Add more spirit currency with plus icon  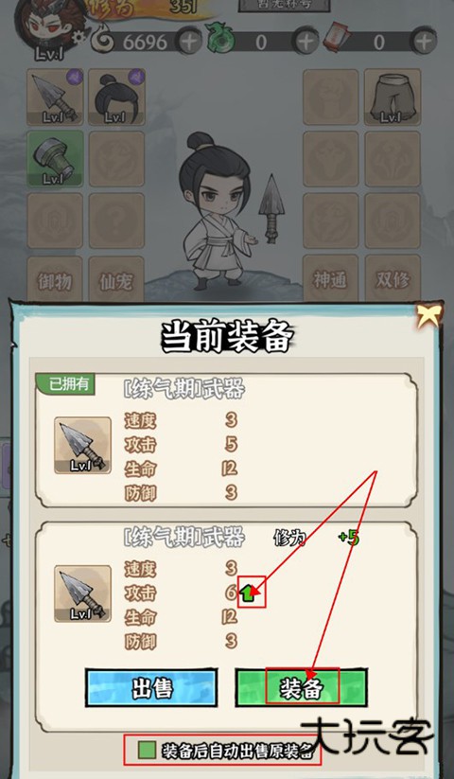[188, 42]
